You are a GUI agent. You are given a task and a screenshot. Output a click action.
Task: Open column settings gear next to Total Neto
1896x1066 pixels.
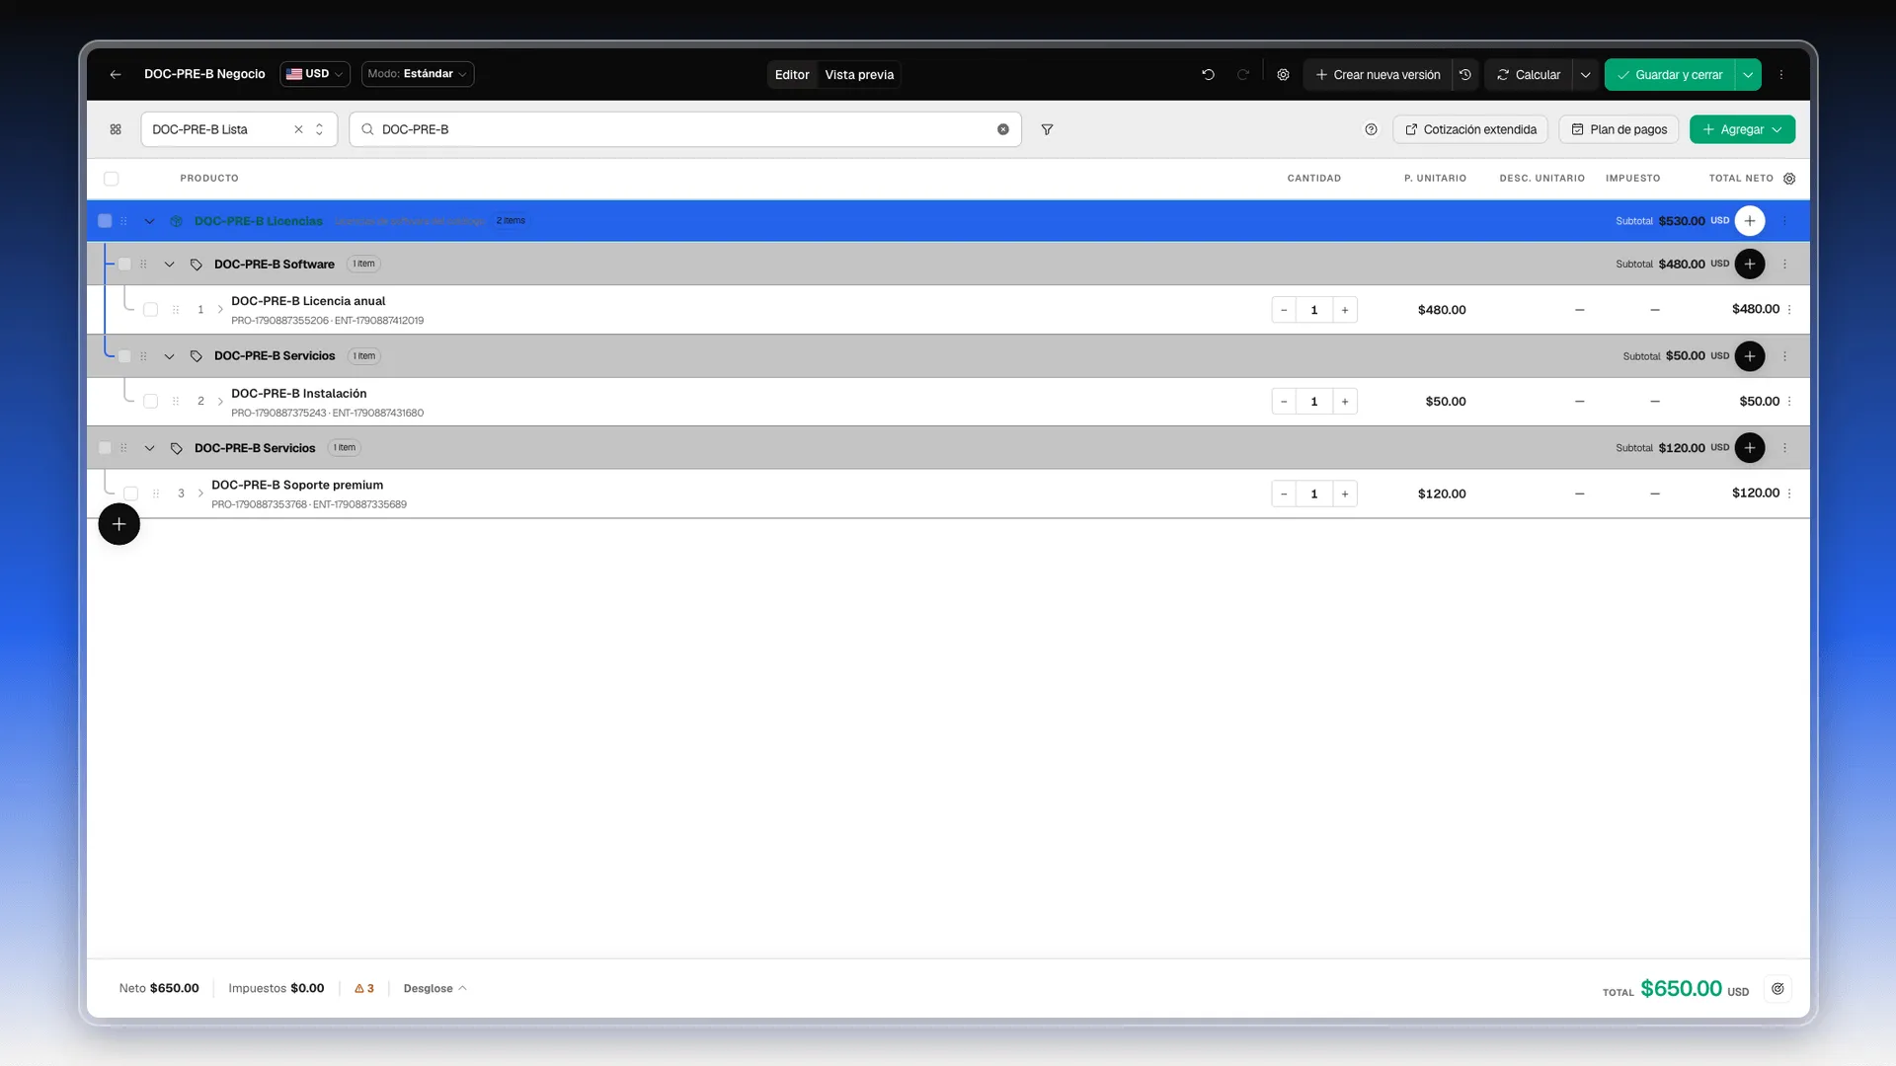pos(1789,179)
